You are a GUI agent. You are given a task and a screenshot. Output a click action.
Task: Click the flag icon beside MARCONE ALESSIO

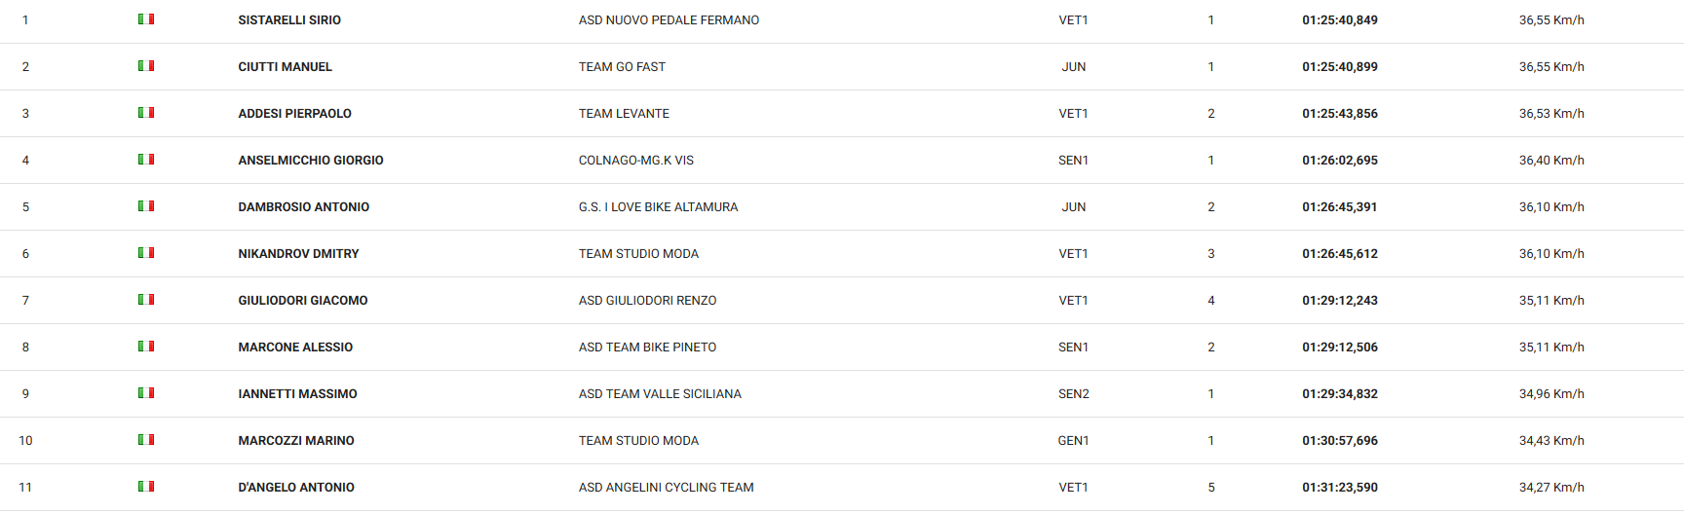tap(146, 347)
